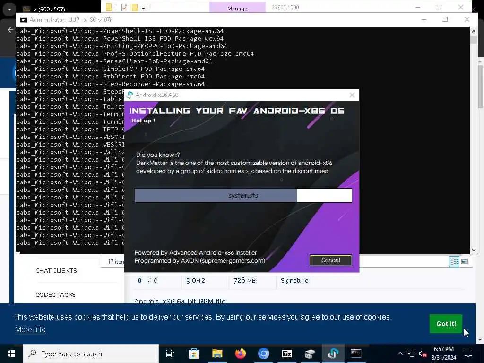The width and height of the screenshot is (484, 363).
Task: Click the command prompt scrollbar up arrow
Action: pos(474,31)
